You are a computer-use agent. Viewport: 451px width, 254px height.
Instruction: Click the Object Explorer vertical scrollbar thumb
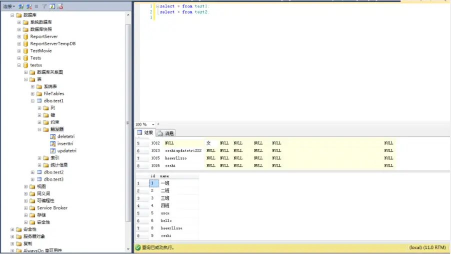pos(128,123)
